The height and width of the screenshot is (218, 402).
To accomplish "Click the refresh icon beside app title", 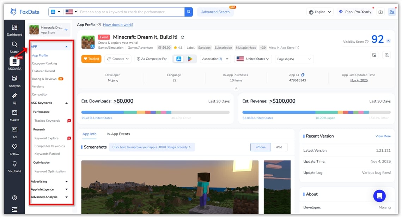I will [183, 37].
